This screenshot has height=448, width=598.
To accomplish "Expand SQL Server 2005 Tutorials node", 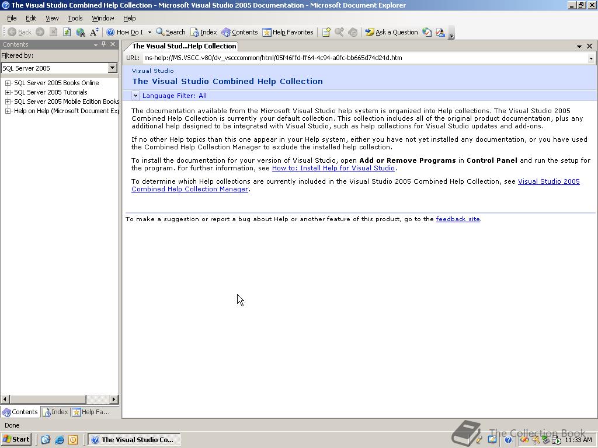I will pyautogui.click(x=8, y=92).
